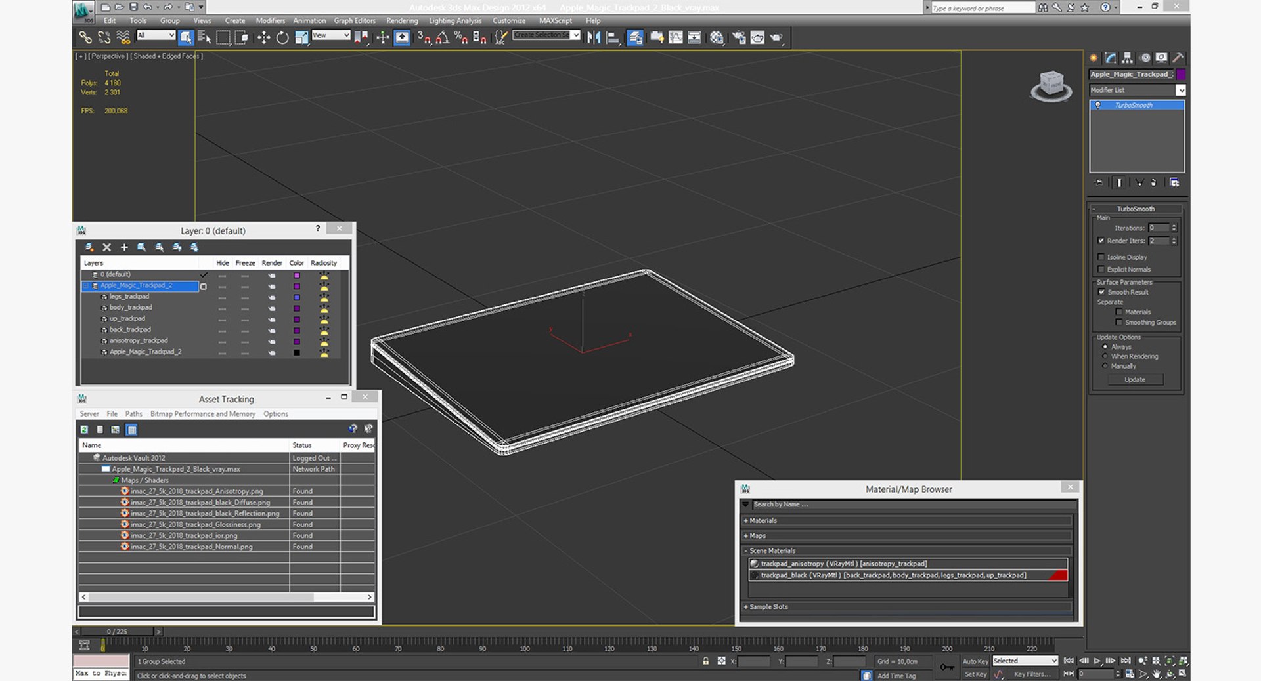The image size is (1261, 681).
Task: Open Bitmap Performance and Memory menu
Action: [202, 414]
